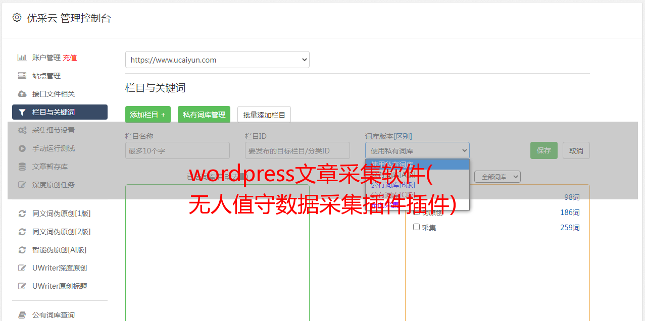Click the book icon for 公有词库查询
Image resolution: width=645 pixels, height=321 pixels.
[22, 315]
